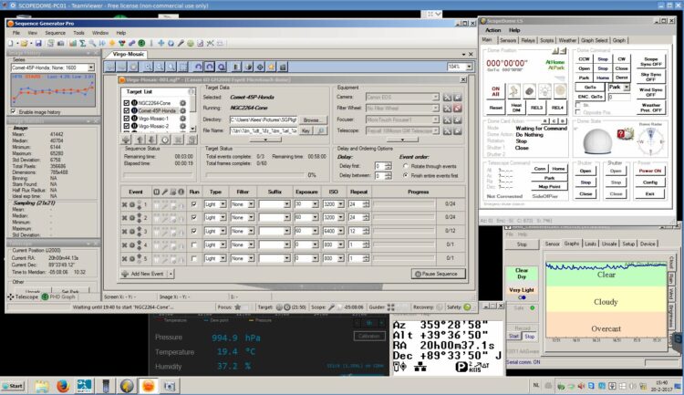This screenshot has height=395, width=684.
Task: Open the image Series dropdown
Action: (x=90, y=68)
